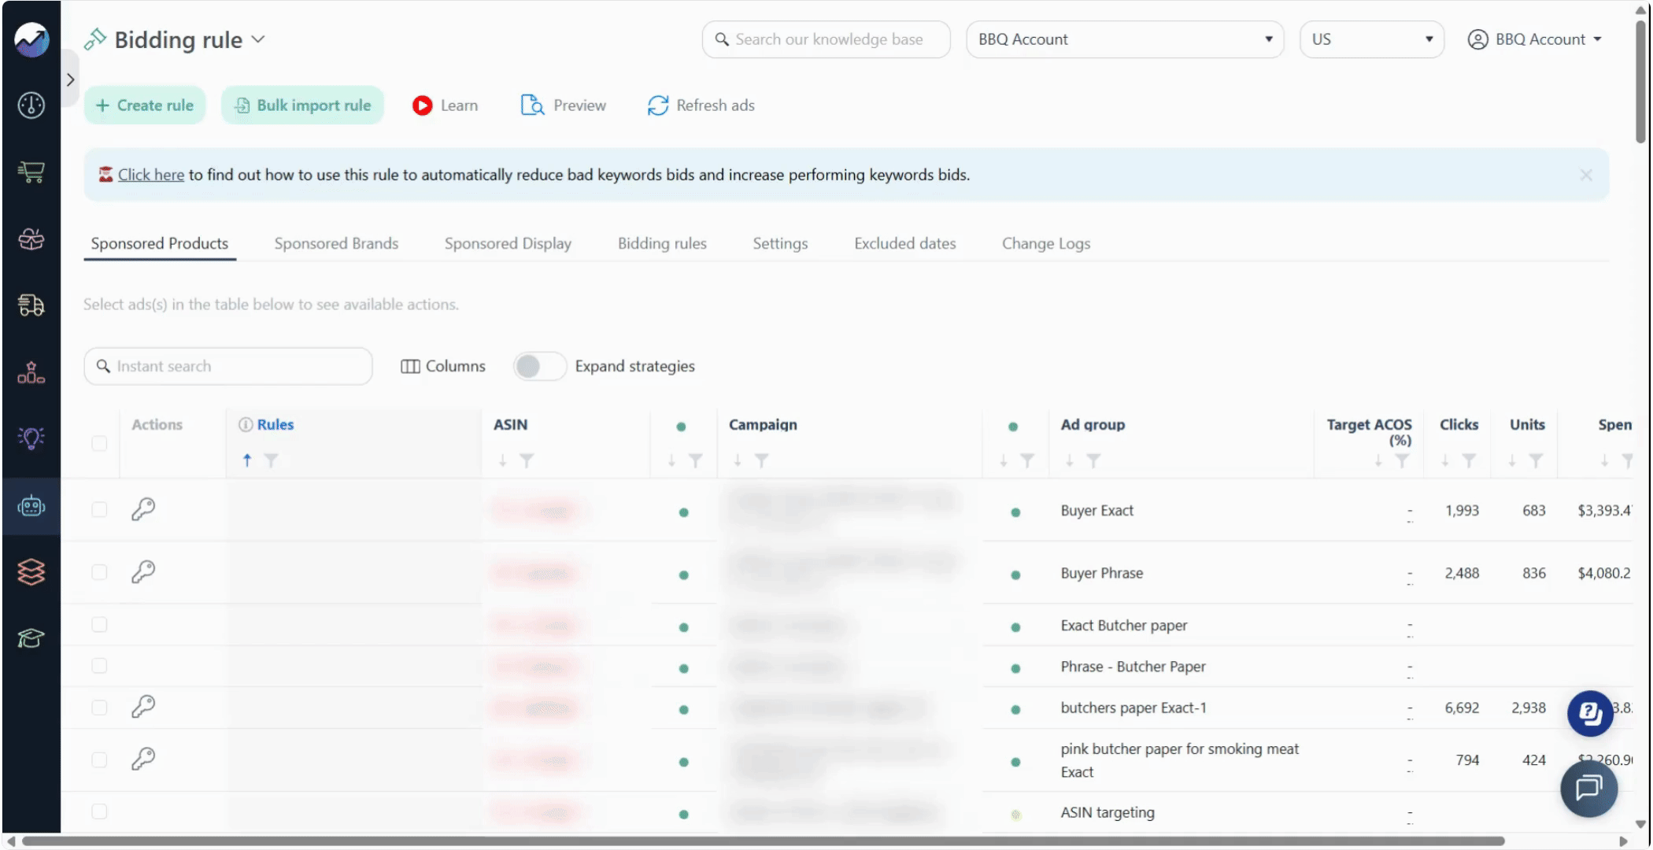The width and height of the screenshot is (1653, 850).
Task: Switch to the Sponsored Display tab
Action: [508, 243]
